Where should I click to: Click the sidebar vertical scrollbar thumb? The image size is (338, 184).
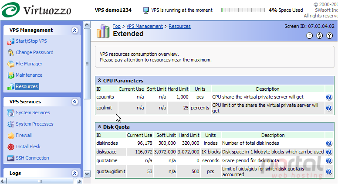coord(87,64)
